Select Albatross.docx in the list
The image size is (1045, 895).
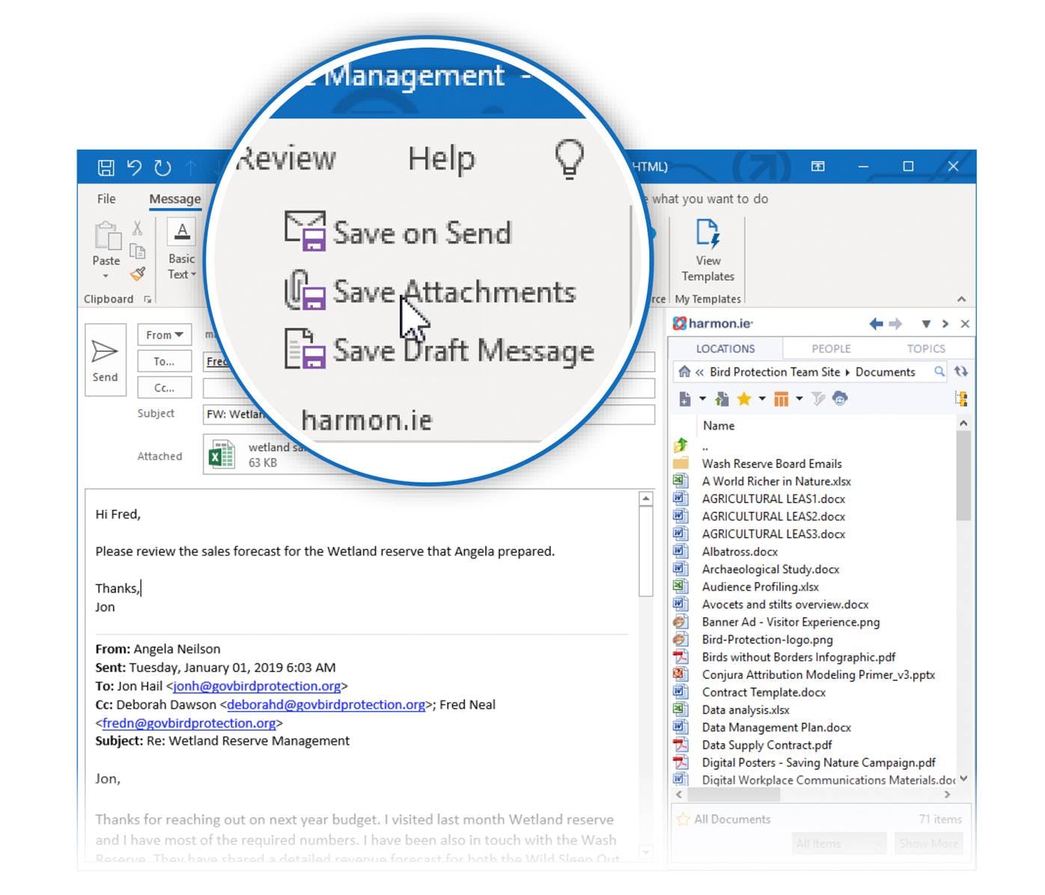coord(740,552)
